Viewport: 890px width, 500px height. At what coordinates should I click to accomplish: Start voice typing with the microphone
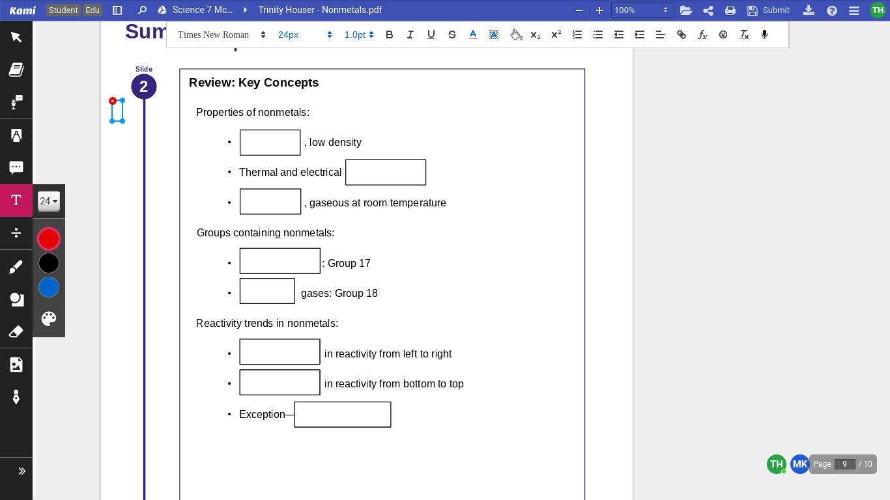(765, 35)
